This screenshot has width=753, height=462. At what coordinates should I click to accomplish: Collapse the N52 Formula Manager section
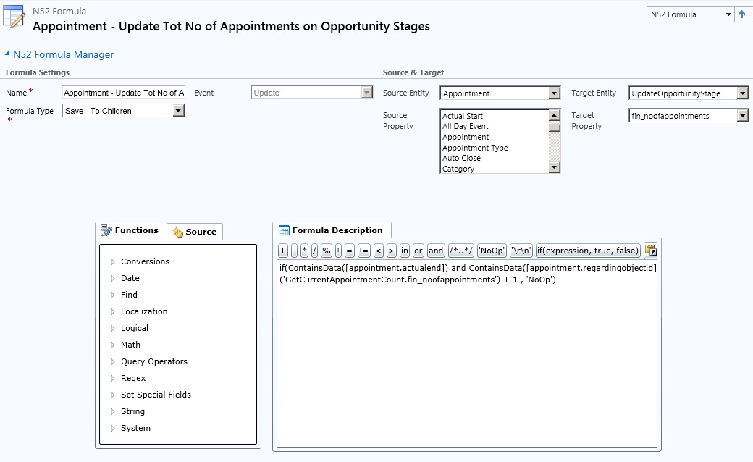[x=8, y=54]
